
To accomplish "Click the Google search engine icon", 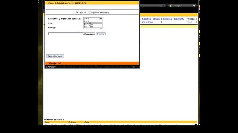I will point(170,6).
